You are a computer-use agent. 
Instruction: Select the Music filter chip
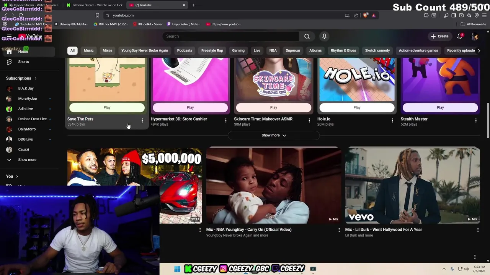coord(88,50)
